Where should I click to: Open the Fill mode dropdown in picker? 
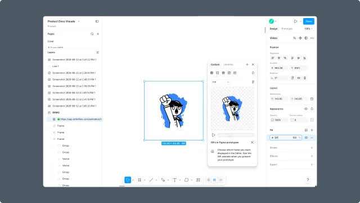(x=220, y=82)
